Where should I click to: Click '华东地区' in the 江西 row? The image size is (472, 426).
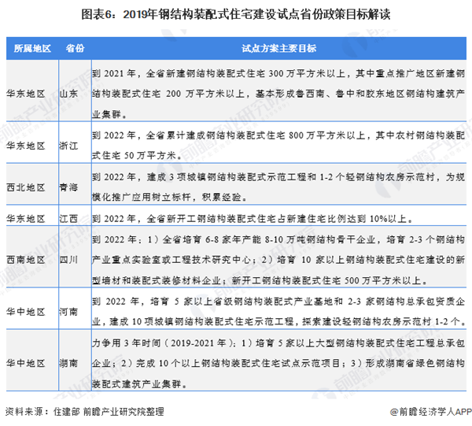(26, 218)
